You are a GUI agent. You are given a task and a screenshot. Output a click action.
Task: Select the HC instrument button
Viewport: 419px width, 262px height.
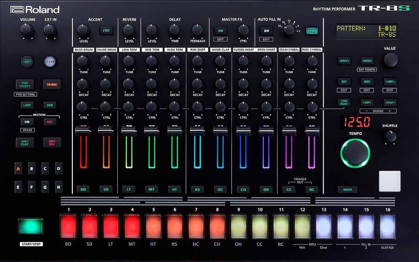(220, 189)
